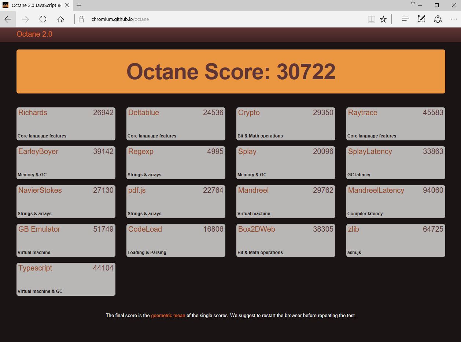
Task: Open the CodeLoad benchmark link
Action: [145, 229]
